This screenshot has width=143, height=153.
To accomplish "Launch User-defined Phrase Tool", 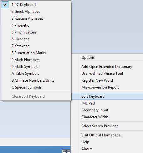I will (x=107, y=74).
